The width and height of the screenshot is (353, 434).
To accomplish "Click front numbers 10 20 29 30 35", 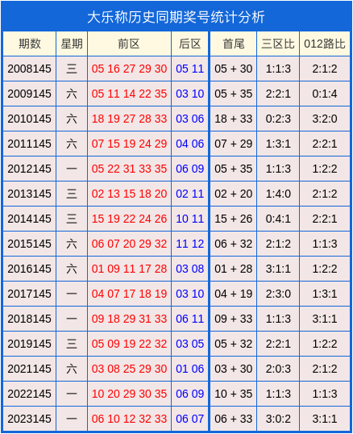I will coord(129,394).
